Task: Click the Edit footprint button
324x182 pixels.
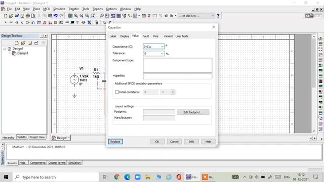Action: pyautogui.click(x=193, y=112)
